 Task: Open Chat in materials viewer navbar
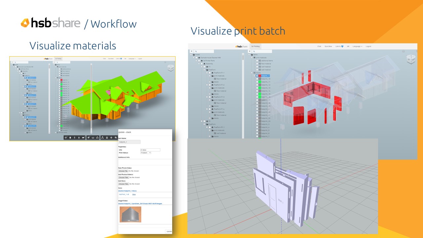click(x=104, y=59)
